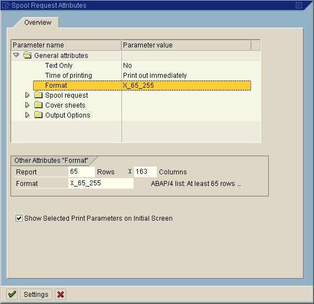
Task: Click the Format input field X_65_255
Action: point(101,183)
